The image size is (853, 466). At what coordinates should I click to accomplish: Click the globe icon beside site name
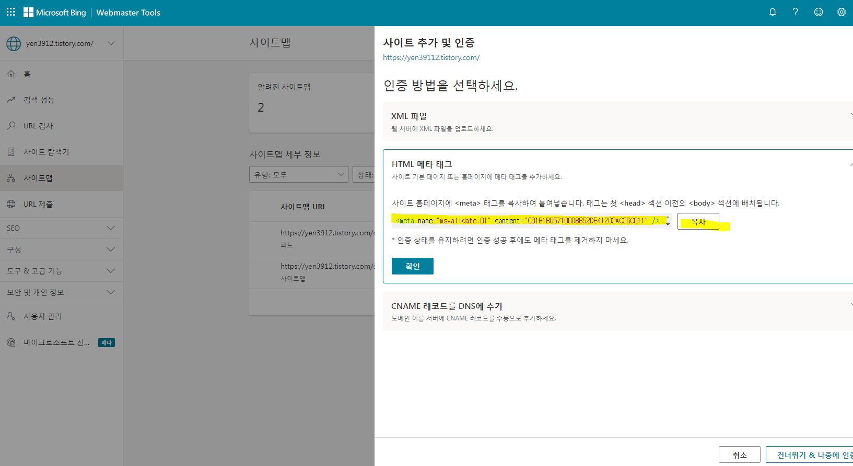coord(14,44)
